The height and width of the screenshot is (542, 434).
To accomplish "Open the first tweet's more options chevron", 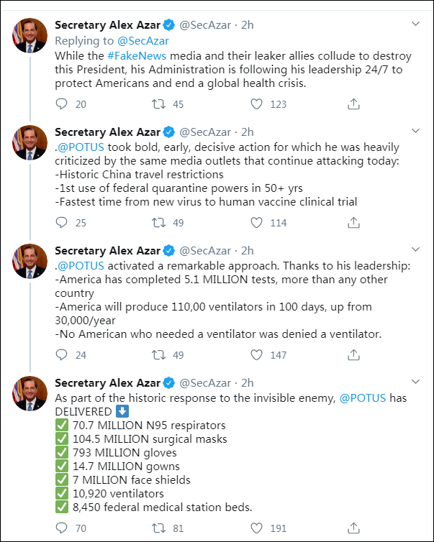I will [x=415, y=24].
